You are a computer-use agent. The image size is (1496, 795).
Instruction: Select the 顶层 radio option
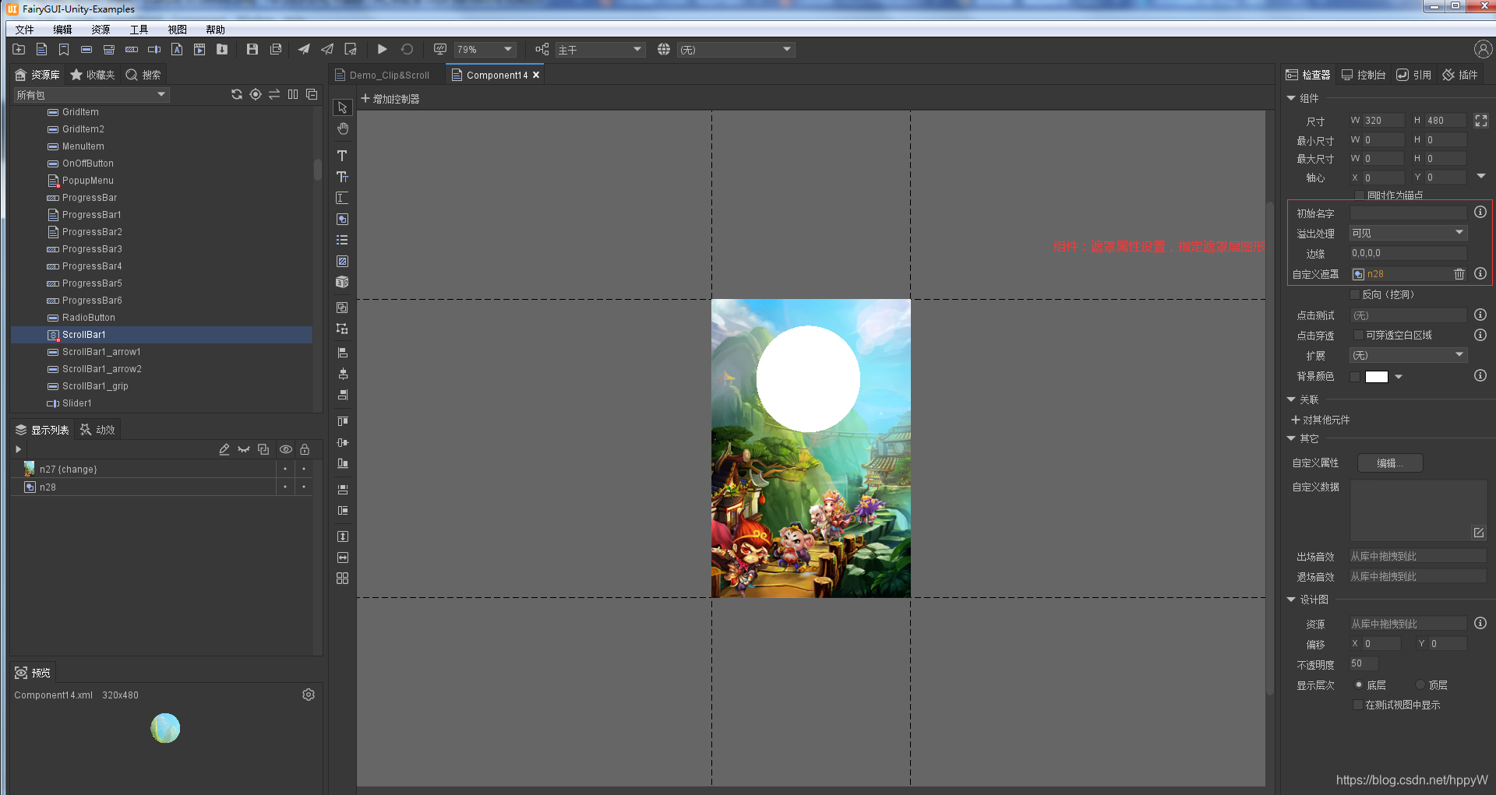point(1420,684)
